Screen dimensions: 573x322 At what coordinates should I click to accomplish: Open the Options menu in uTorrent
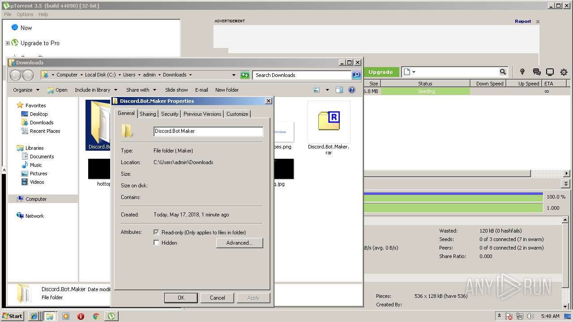(25, 14)
